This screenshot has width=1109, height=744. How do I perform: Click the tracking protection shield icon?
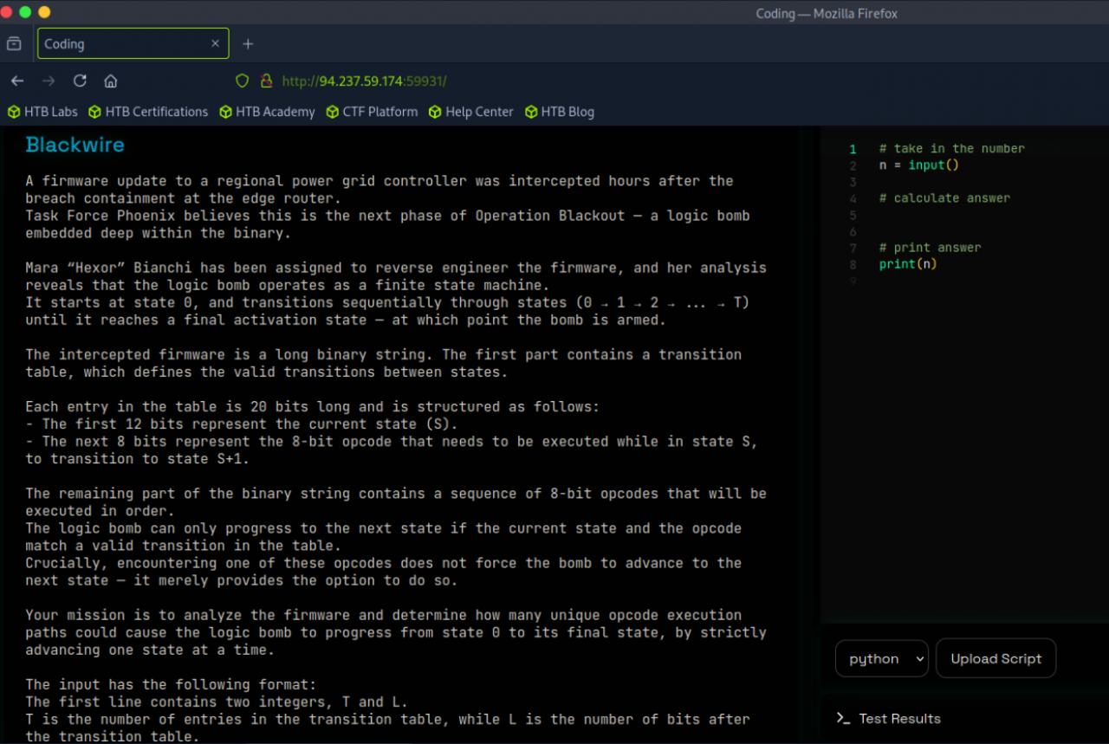(243, 81)
